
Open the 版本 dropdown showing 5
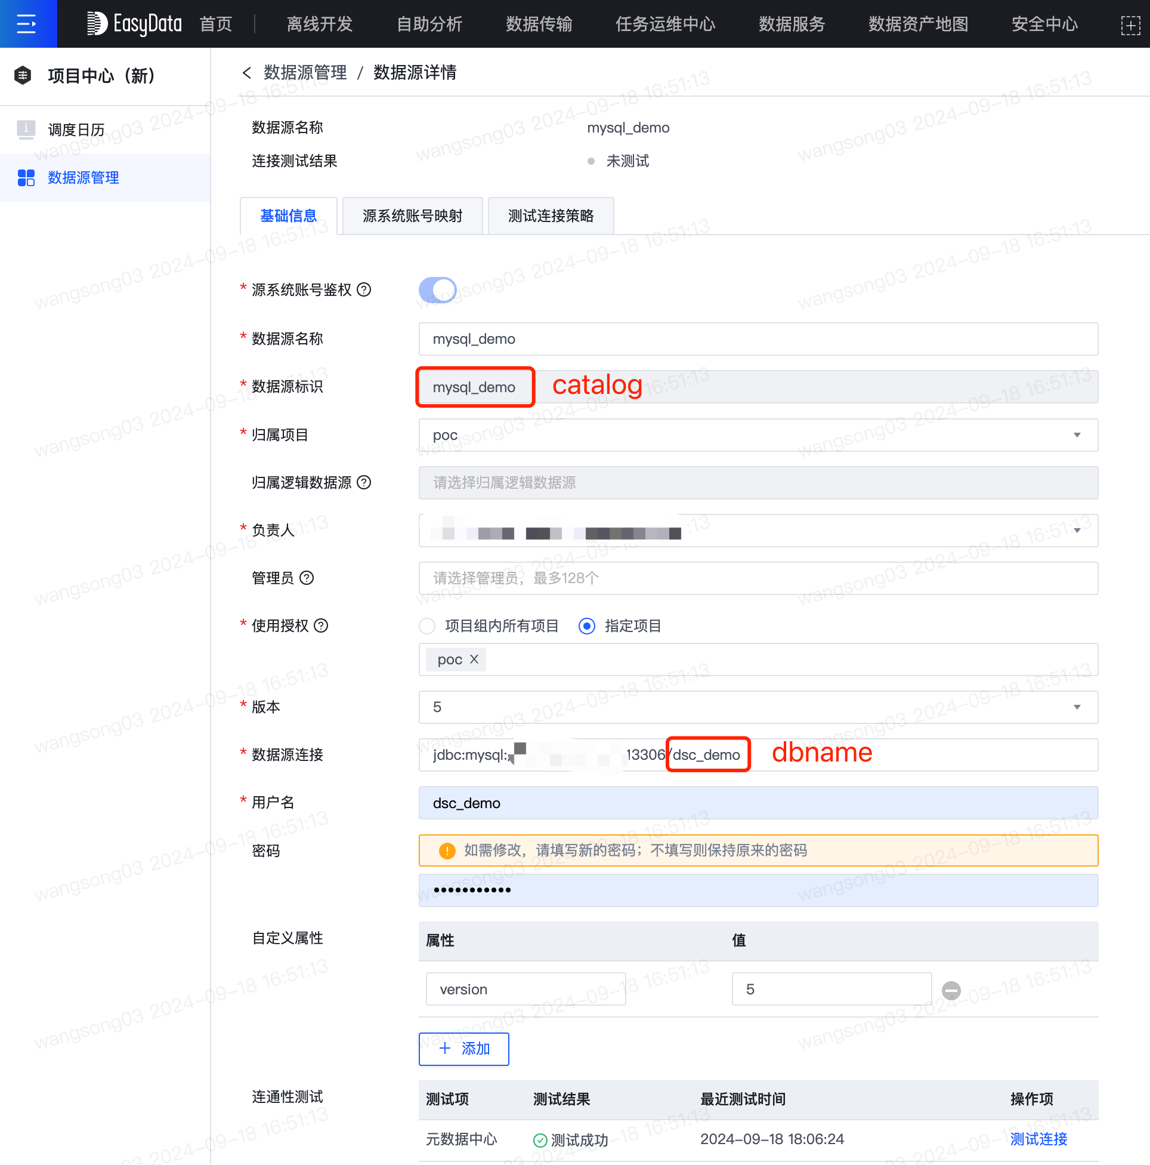click(x=1078, y=707)
